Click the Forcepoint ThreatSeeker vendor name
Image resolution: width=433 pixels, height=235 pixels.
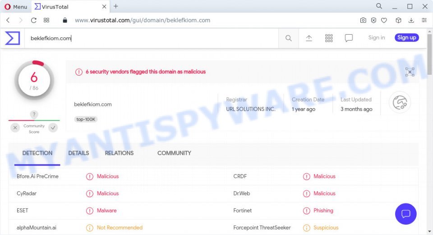pyautogui.click(x=262, y=227)
